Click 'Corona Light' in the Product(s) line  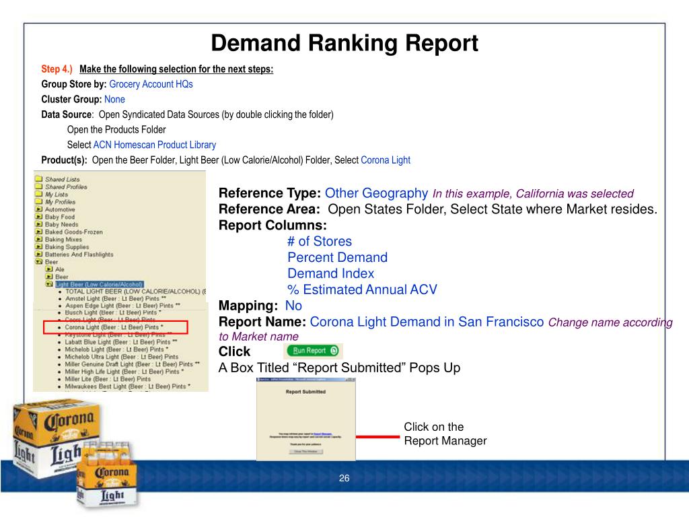click(386, 160)
